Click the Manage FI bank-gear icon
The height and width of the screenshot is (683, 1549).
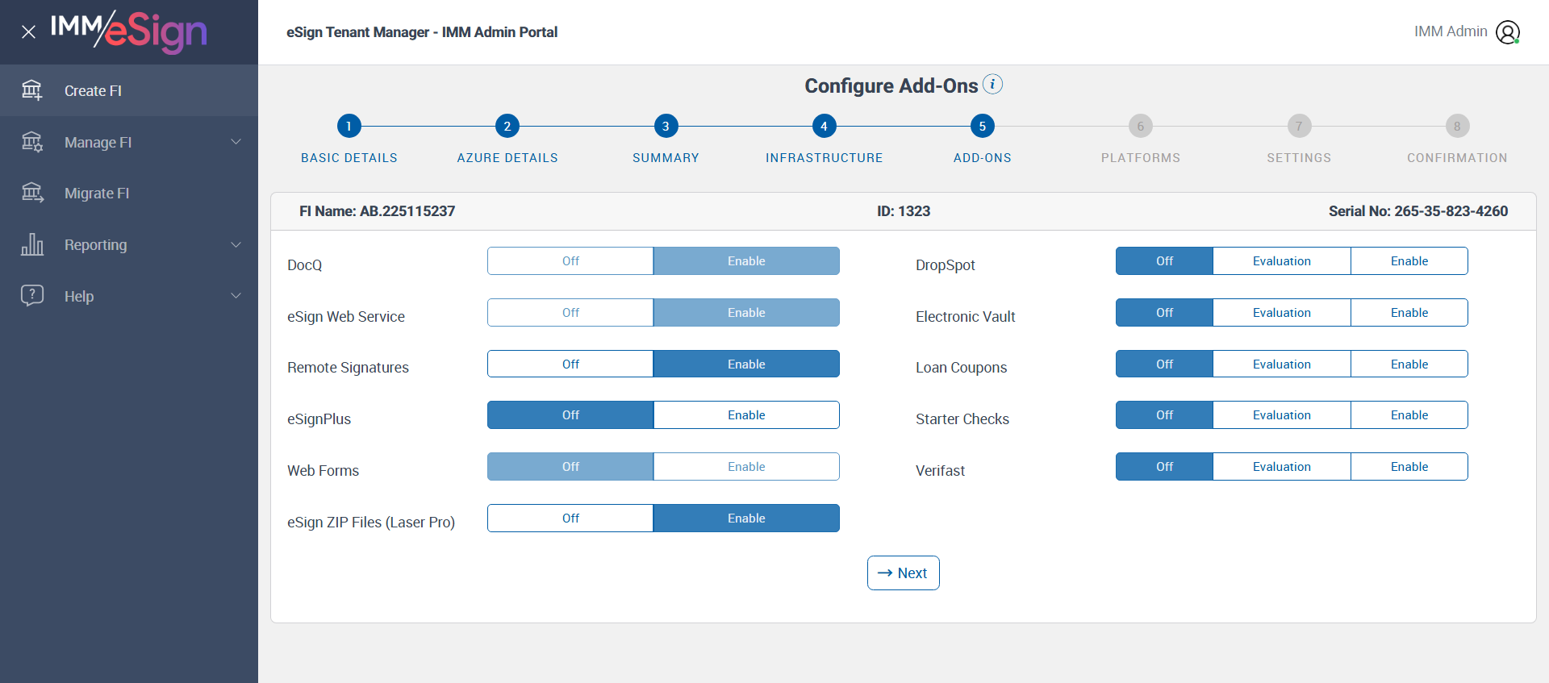pos(32,142)
